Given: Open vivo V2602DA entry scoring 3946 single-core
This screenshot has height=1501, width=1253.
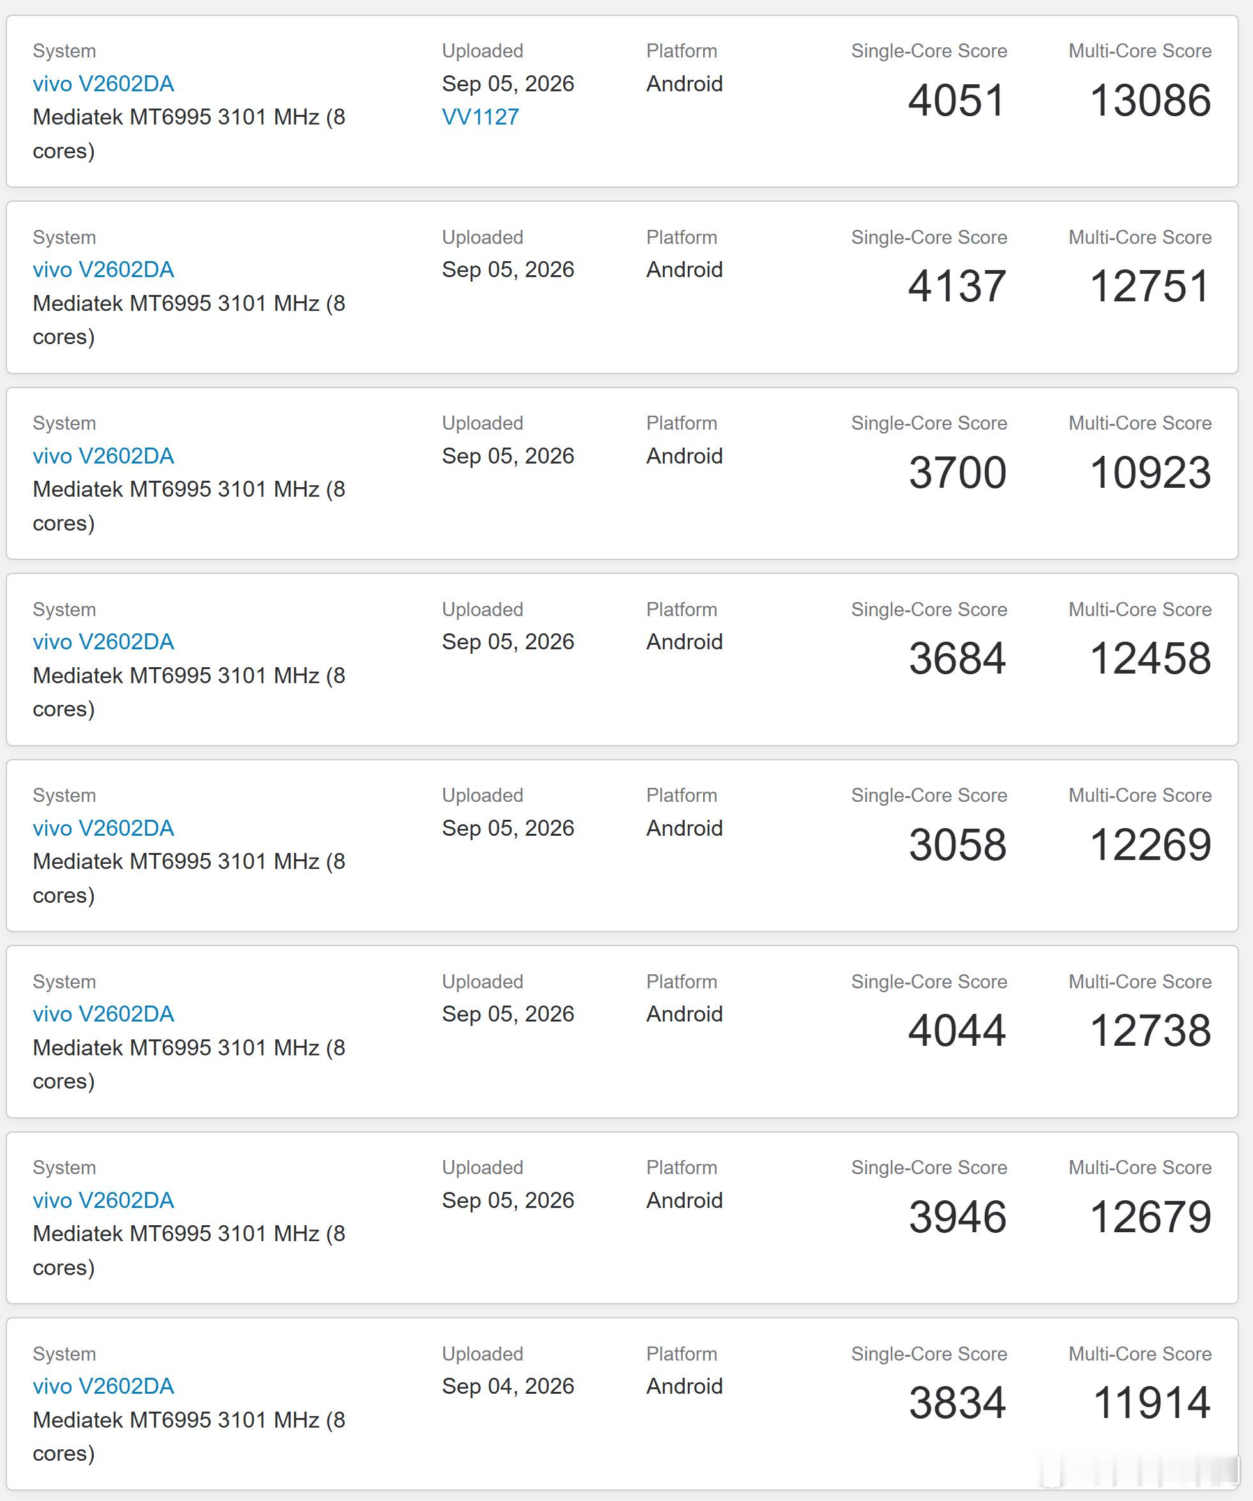Looking at the screenshot, I should click(103, 1200).
